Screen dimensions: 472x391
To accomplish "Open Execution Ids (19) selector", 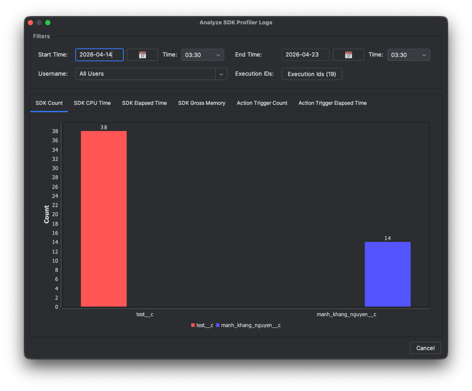I will point(312,74).
